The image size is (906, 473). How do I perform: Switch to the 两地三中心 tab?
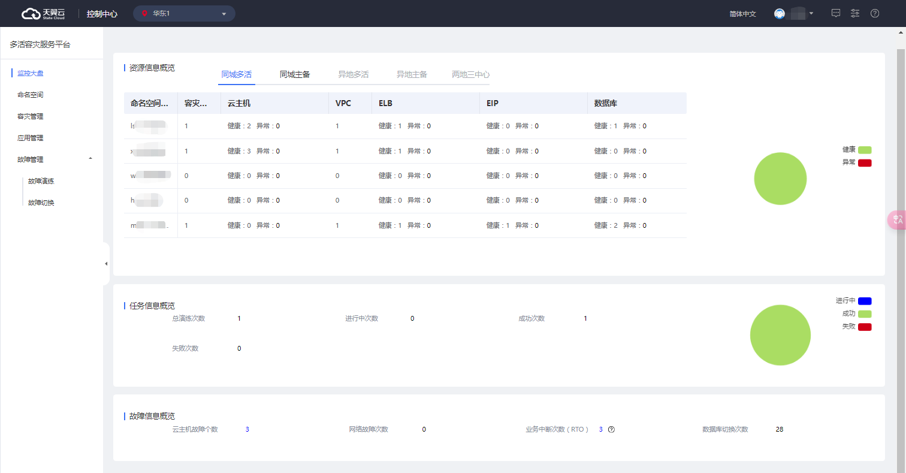(470, 75)
